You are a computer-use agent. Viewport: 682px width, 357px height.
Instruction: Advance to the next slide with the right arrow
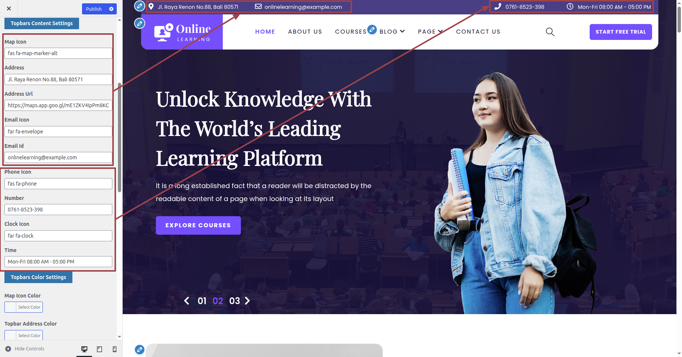[x=248, y=301]
